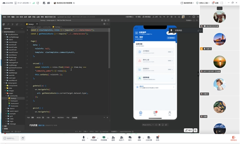Screen dimensions: 240x144
Task: Open the 小程序模式 mode dropdown in DevTools
Action: point(130,17)
